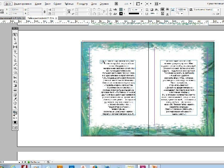Open the fx effects button
224x168 pixels.
point(157,10)
